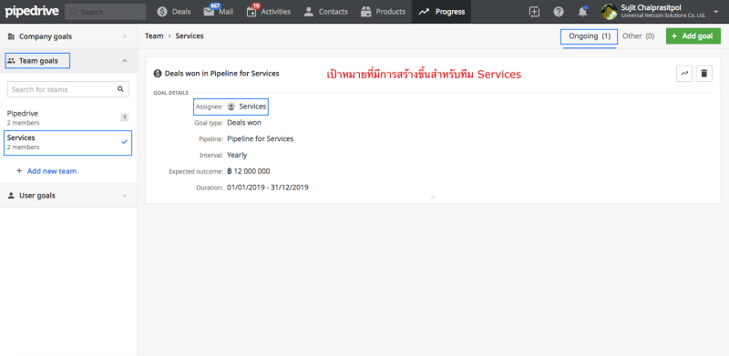Select the Pipedrive team
The image size is (729, 356).
pos(68,117)
